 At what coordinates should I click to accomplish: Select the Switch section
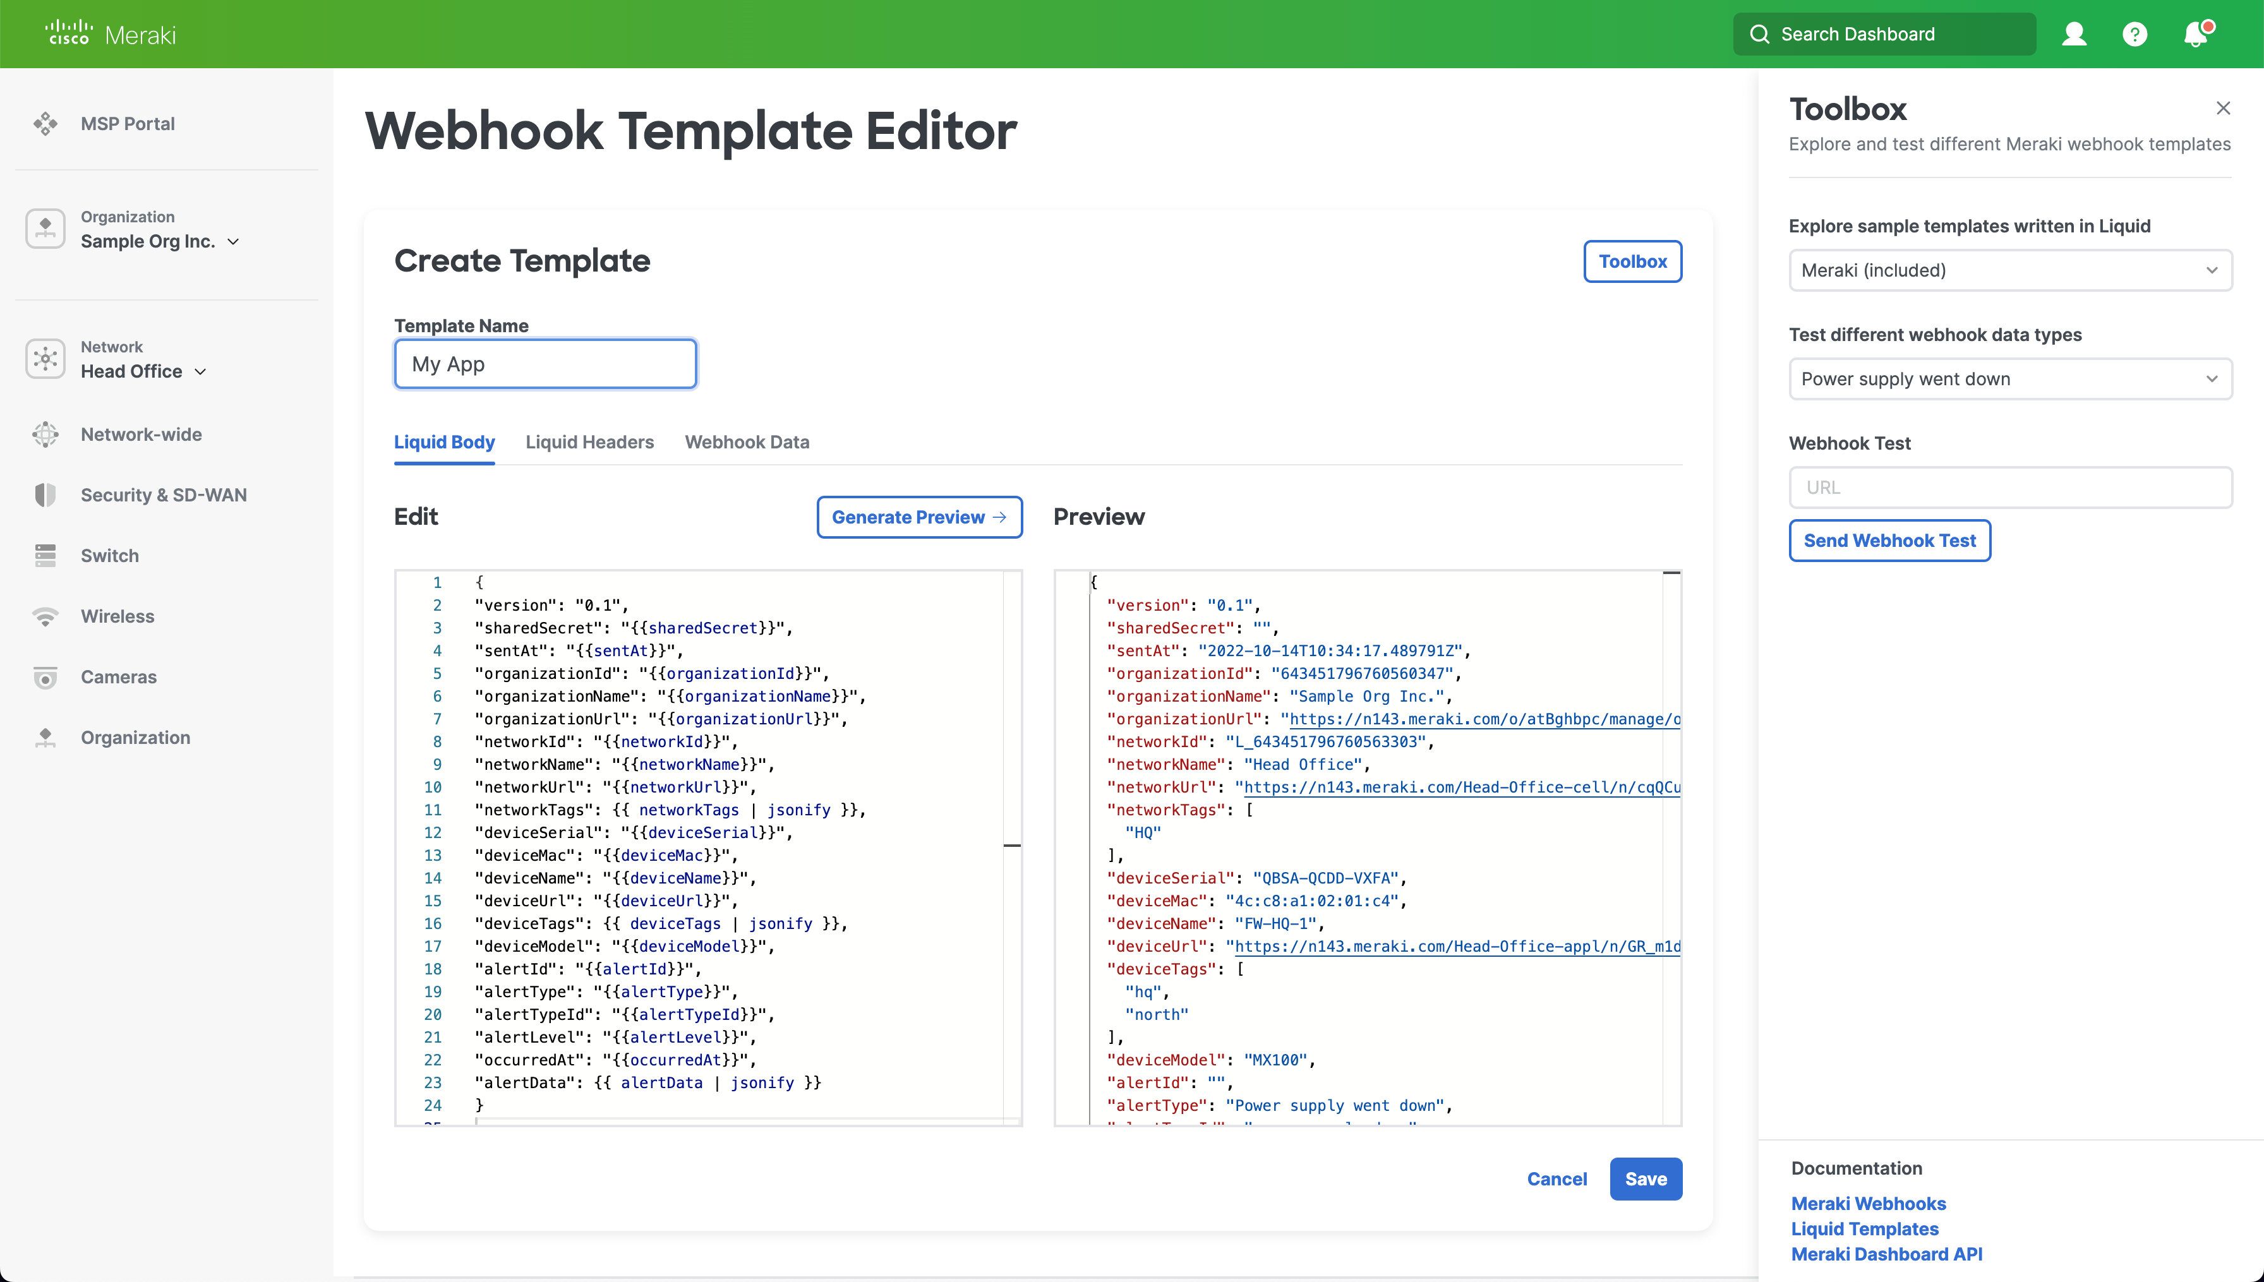110,556
